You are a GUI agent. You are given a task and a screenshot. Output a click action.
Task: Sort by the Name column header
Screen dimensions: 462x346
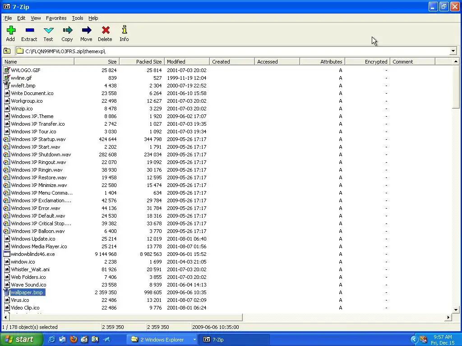[x=38, y=61]
